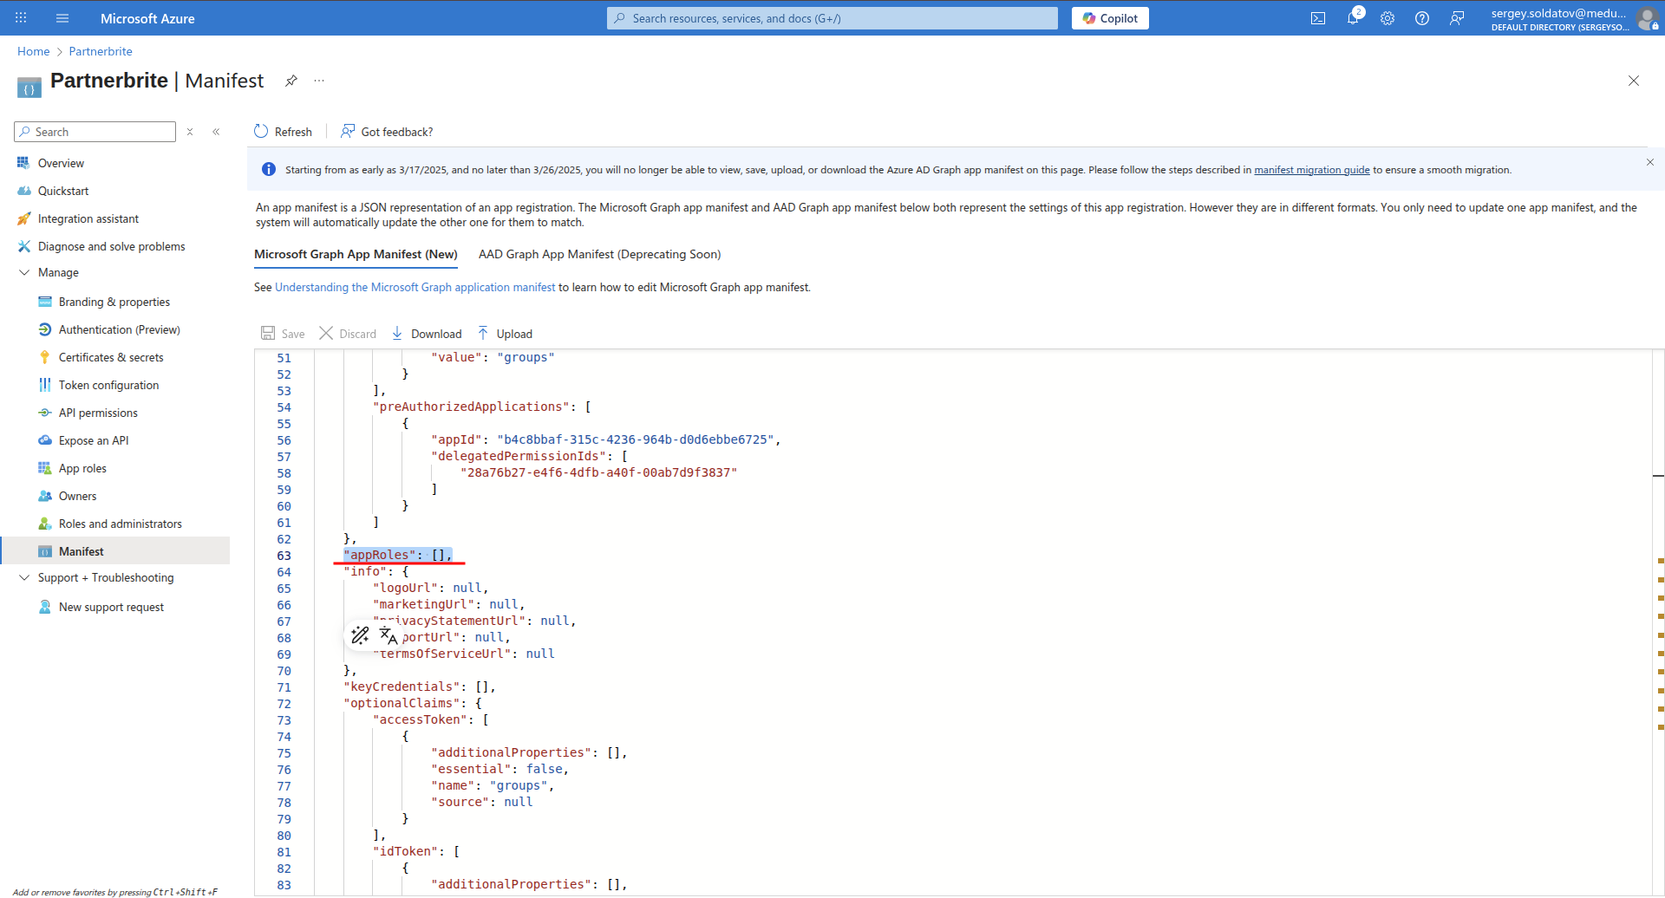Click the rewrite magic wand popup icon
This screenshot has height=898, width=1665.
point(360,635)
